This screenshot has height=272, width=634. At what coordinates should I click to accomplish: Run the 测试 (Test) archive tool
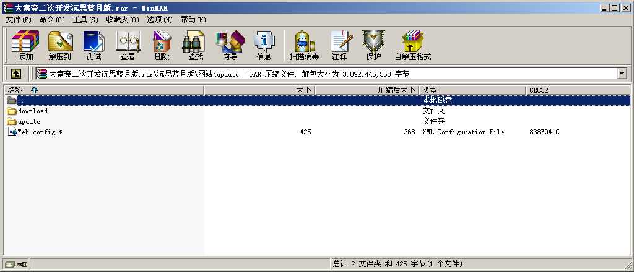[94, 45]
